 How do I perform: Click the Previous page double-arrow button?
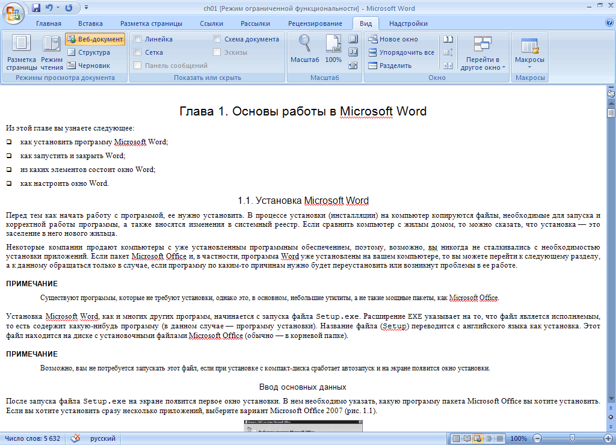[x=611, y=408]
